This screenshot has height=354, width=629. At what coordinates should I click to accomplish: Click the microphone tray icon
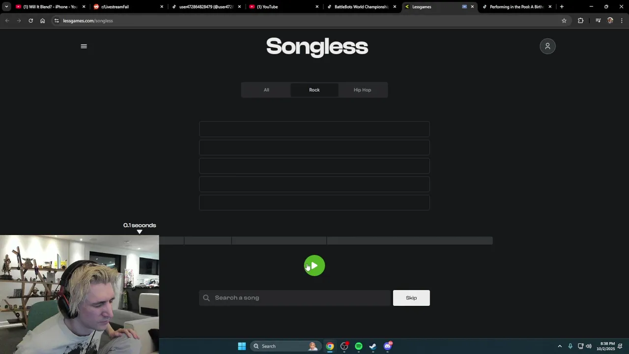point(570,346)
